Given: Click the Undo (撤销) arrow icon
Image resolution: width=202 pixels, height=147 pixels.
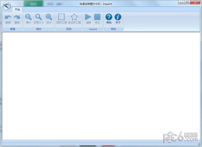Looking at the screenshot, I should [8, 17].
